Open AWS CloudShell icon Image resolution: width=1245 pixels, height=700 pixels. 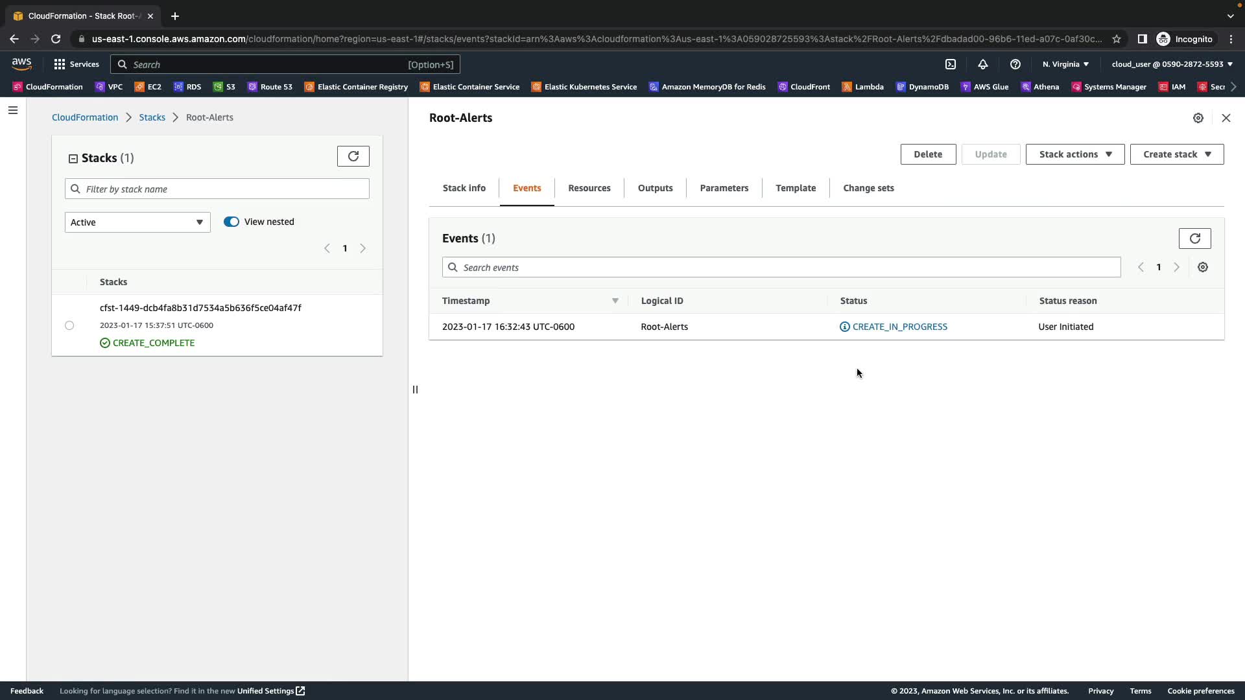(x=951, y=64)
